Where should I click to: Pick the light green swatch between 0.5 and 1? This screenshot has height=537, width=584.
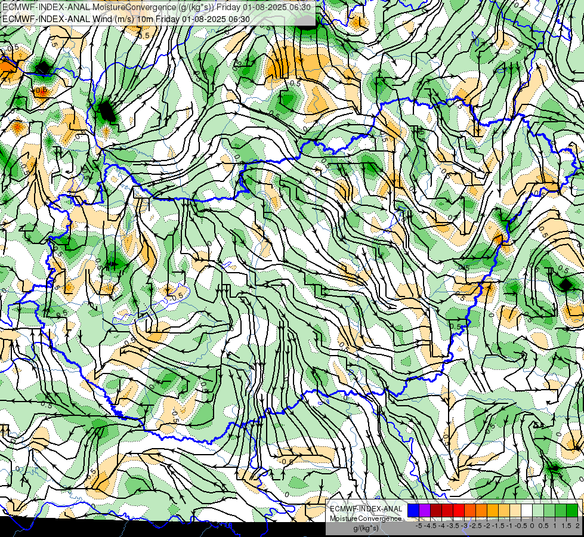(550, 511)
